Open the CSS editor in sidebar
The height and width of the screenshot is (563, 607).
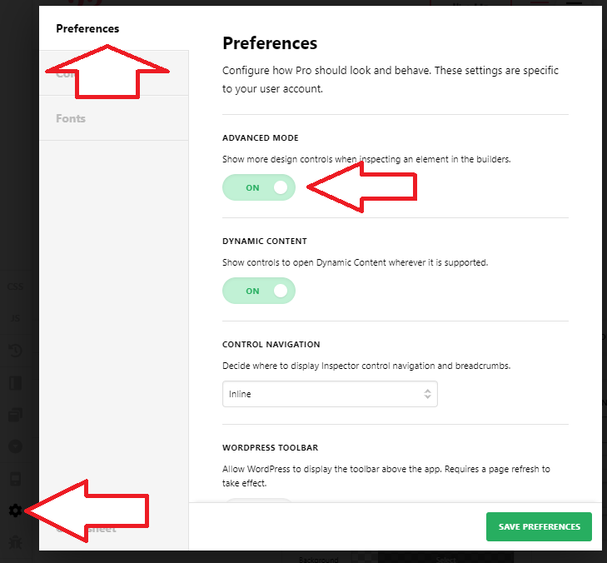[16, 286]
